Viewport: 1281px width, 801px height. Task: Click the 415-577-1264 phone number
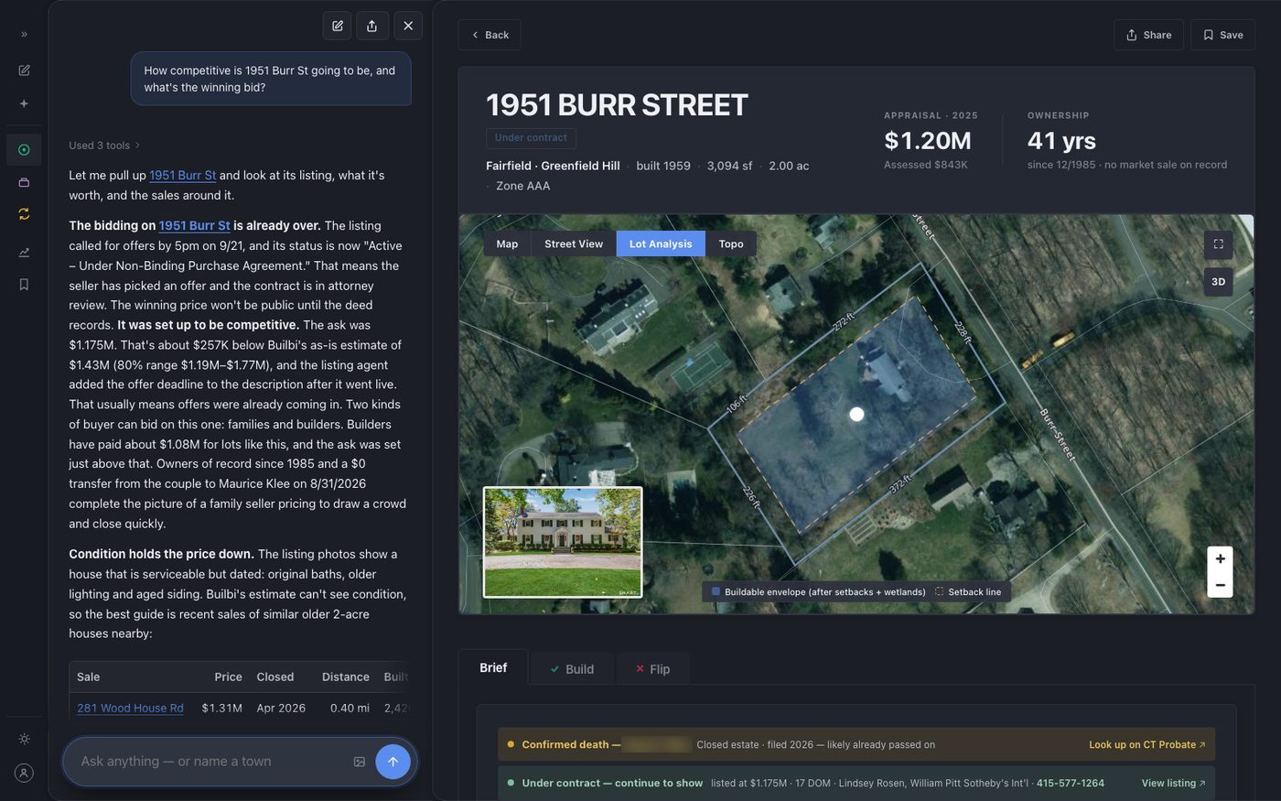tap(1070, 783)
